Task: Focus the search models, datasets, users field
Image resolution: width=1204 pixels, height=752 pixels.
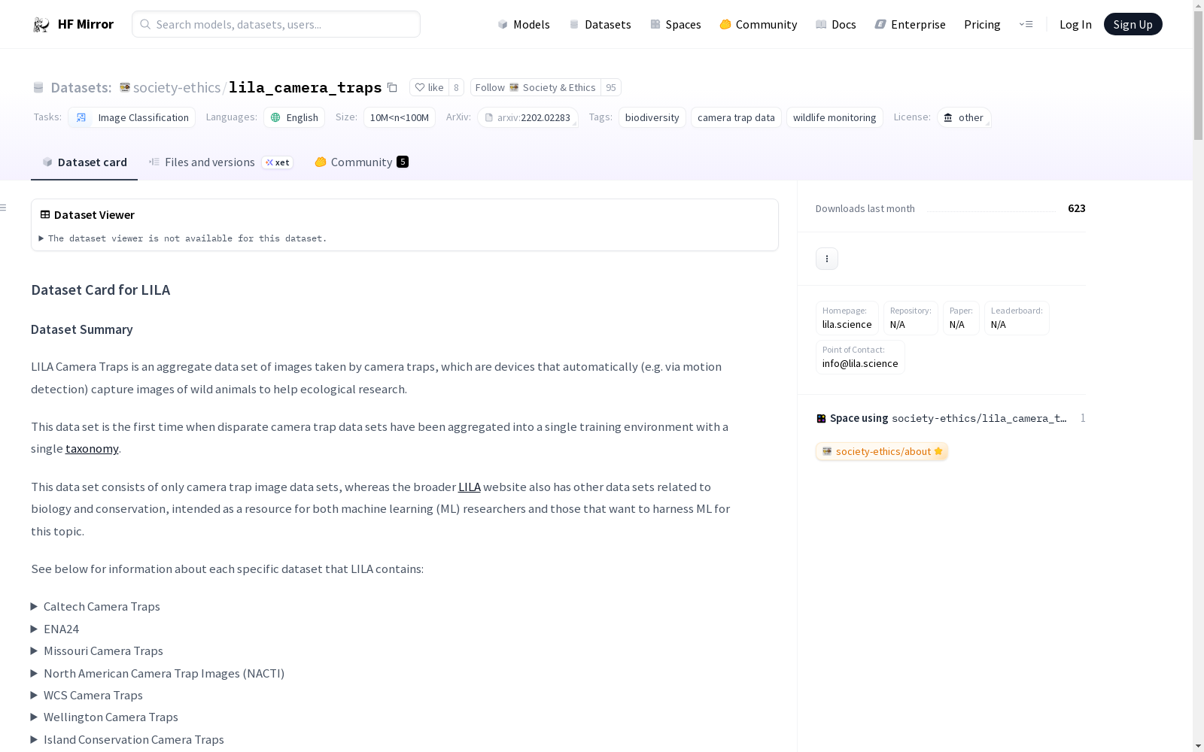Action: 276,24
